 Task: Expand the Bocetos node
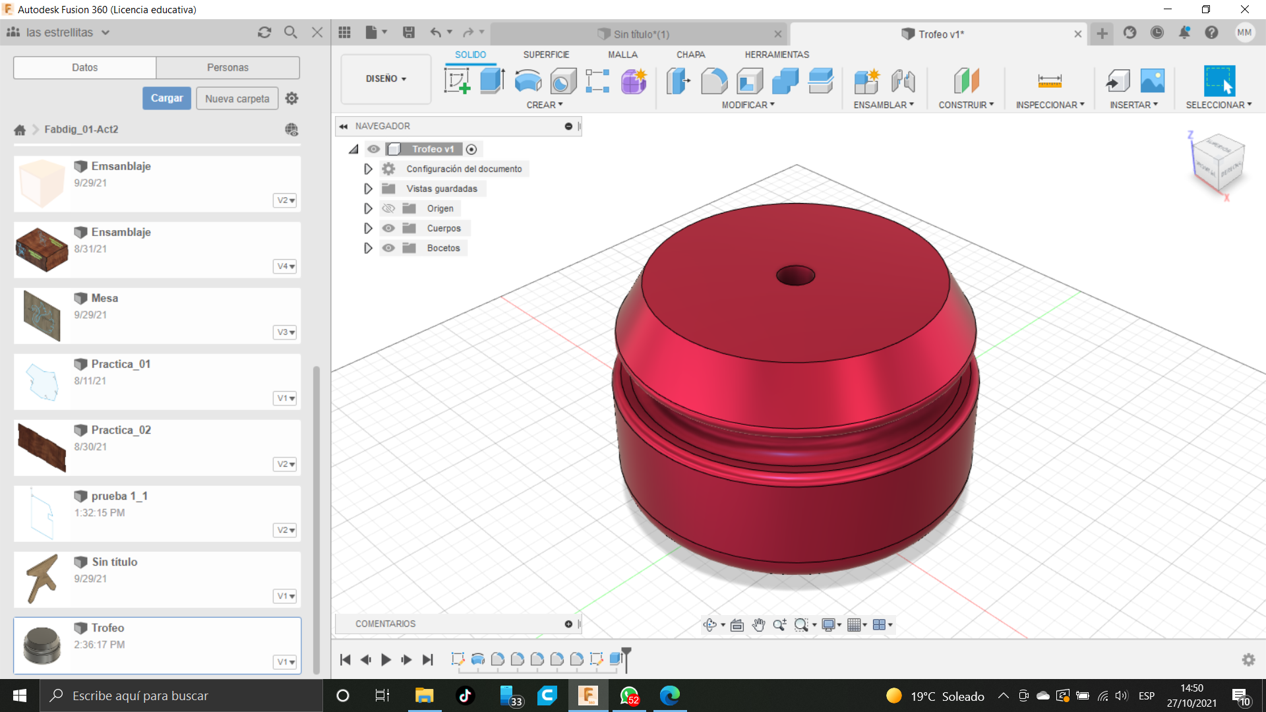click(x=368, y=248)
